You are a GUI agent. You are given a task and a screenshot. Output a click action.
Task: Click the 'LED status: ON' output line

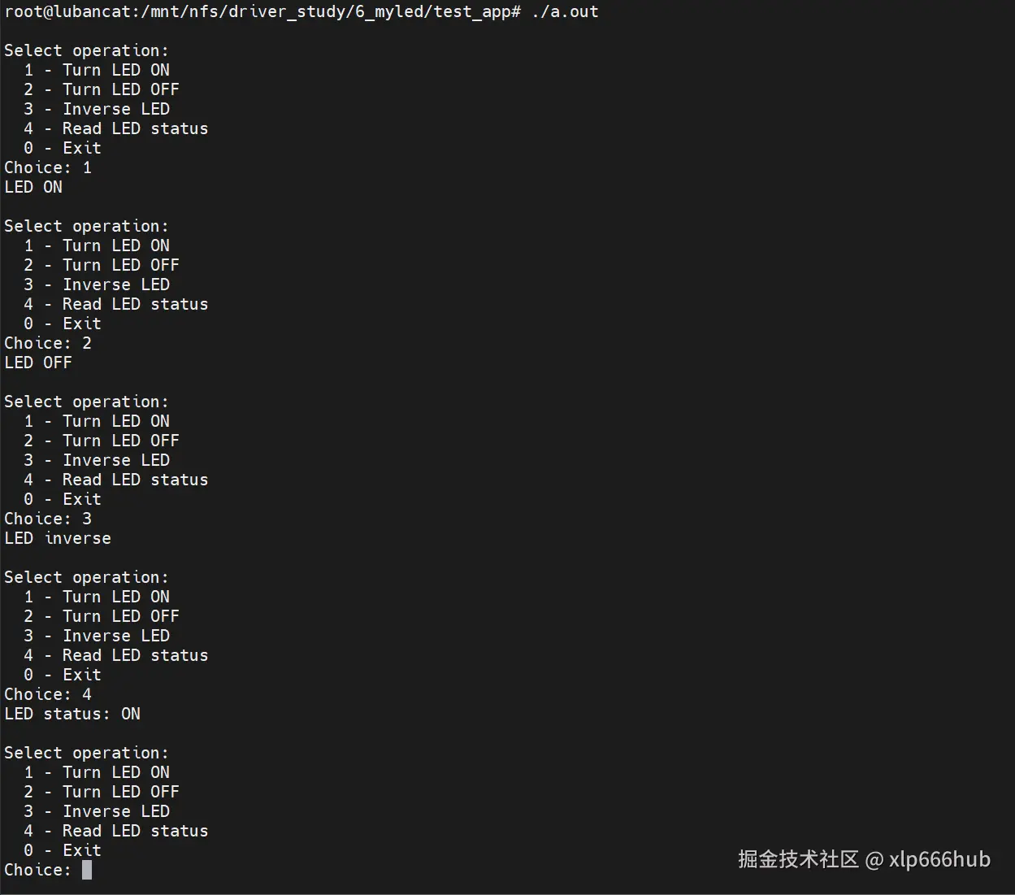click(x=72, y=714)
